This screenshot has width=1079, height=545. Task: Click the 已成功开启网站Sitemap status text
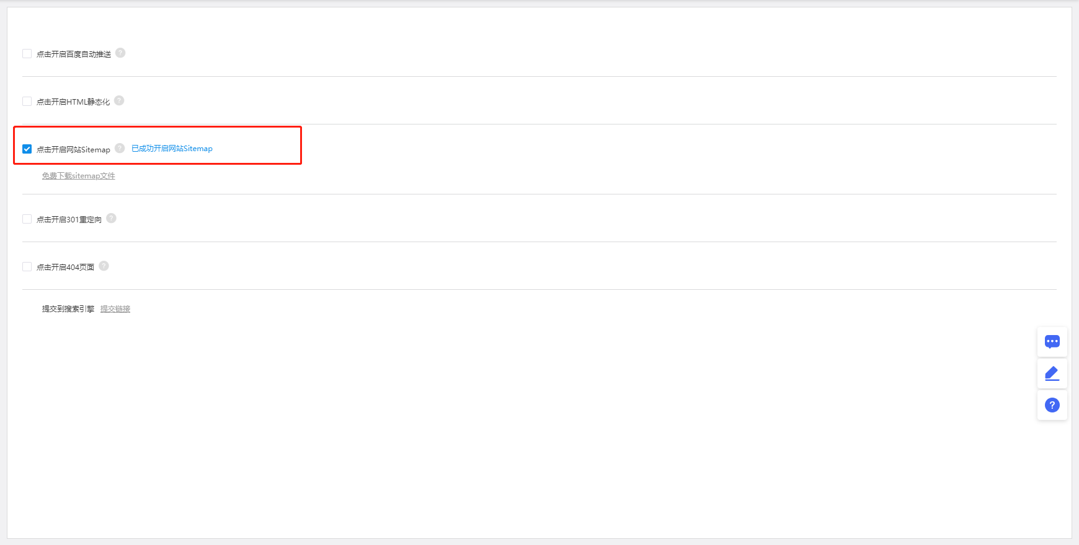[172, 149]
